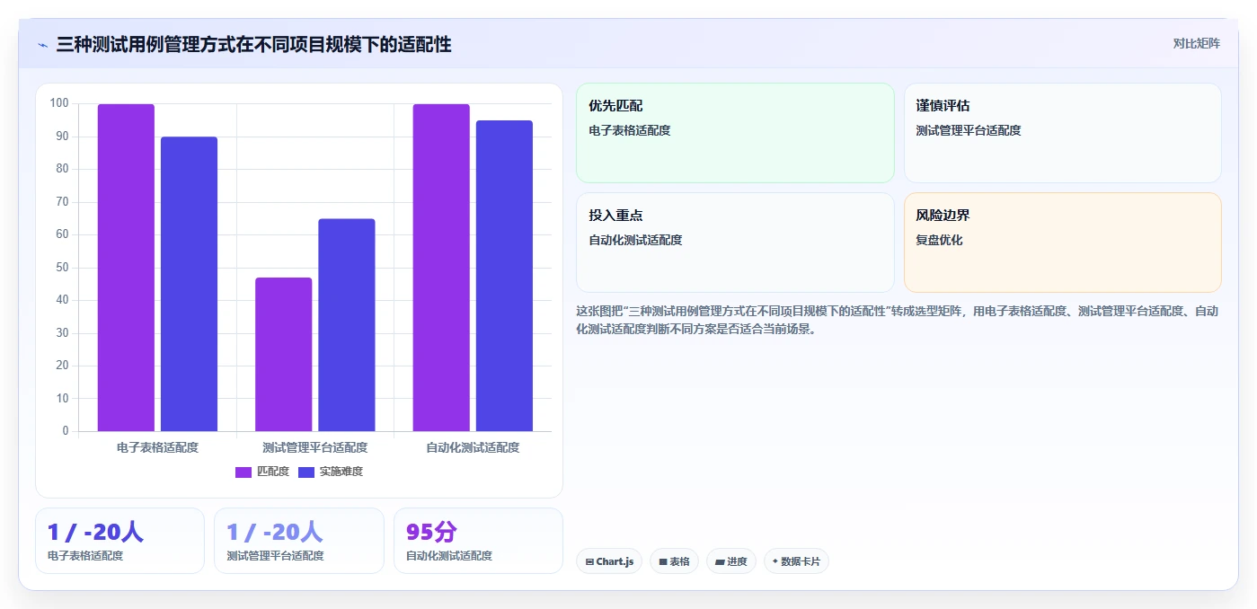
Task: Click the Chart.js chip icon
Action: point(589,561)
